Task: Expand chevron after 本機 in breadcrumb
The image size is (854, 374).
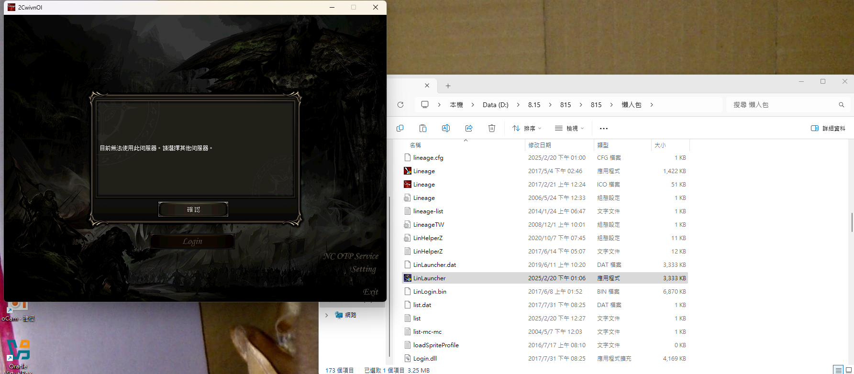Action: point(473,105)
